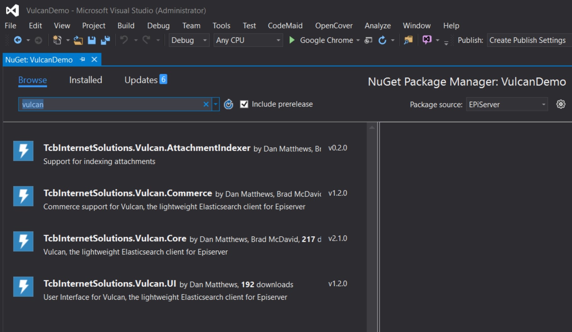This screenshot has width=572, height=332.
Task: Undo the last action in toolbar
Action: click(124, 40)
